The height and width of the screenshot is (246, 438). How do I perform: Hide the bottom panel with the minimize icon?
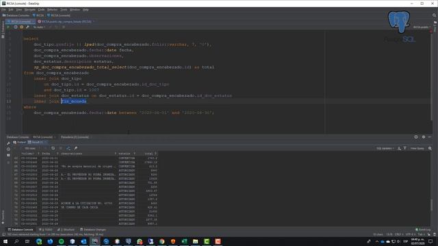430,137
